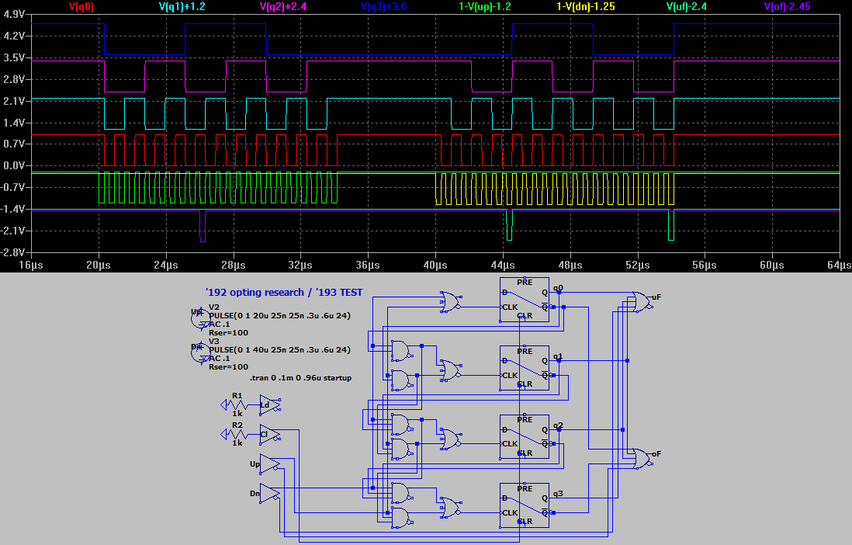Select the uF output OR gate
Viewport: 852px width, 545px height.
point(640,300)
